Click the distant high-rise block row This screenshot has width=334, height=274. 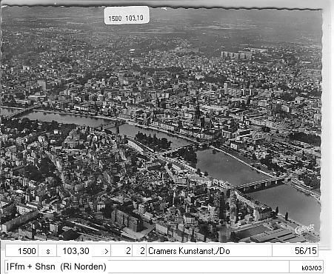[x=235, y=55]
